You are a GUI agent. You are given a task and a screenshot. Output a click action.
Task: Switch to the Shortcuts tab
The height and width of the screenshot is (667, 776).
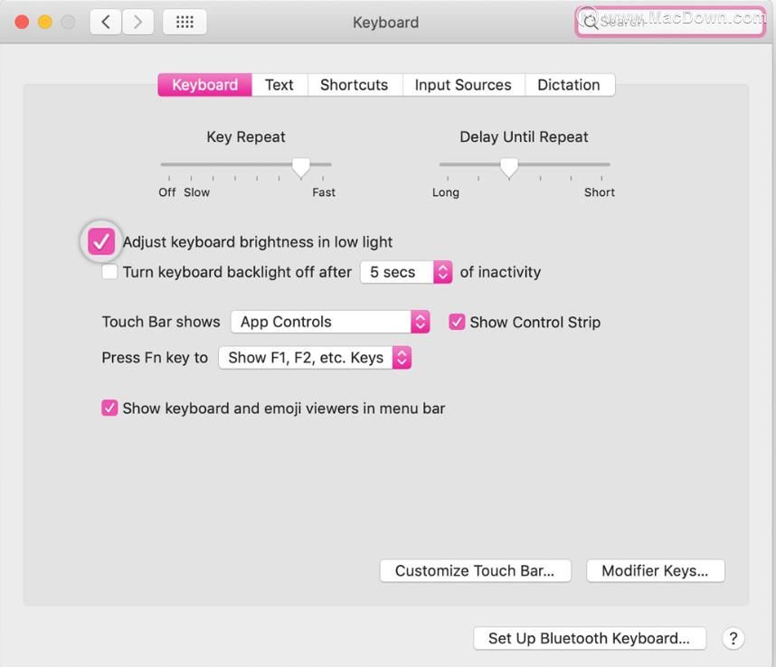coord(355,85)
